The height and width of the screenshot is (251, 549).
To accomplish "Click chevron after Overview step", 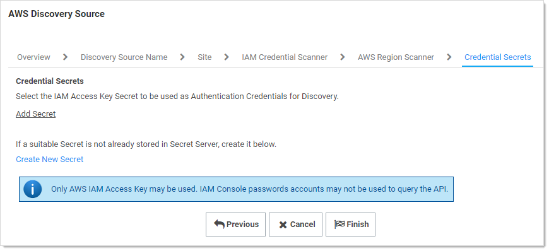I will (65, 57).
